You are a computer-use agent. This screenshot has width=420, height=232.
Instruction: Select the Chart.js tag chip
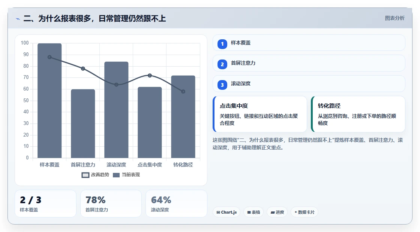pos(226,212)
